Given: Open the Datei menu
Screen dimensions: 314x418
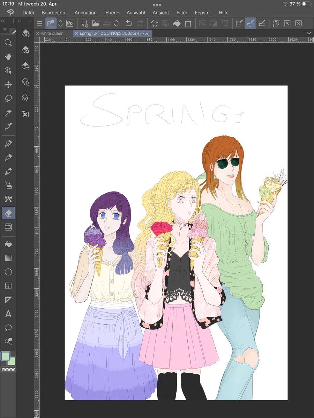Looking at the screenshot, I should (x=28, y=13).
